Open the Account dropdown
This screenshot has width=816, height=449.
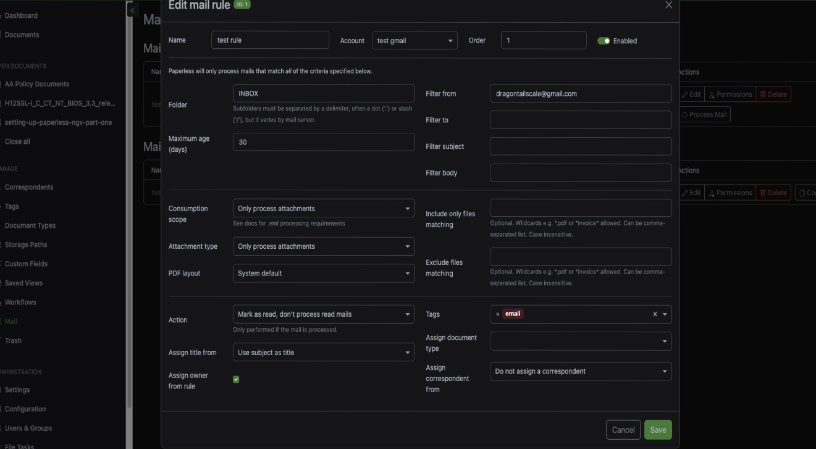point(414,41)
